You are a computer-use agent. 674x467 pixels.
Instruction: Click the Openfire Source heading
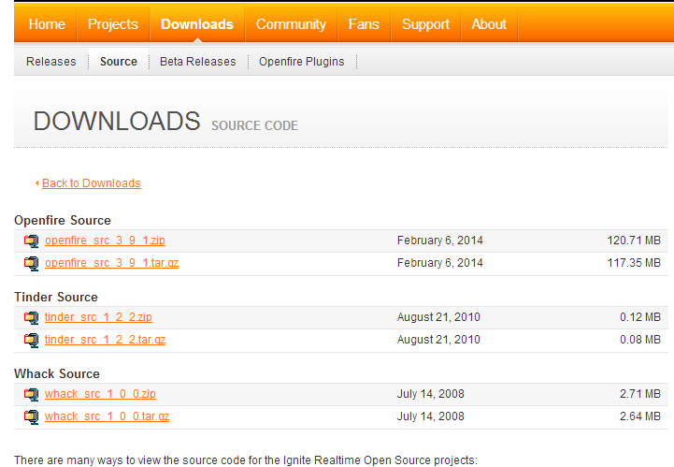coord(63,220)
